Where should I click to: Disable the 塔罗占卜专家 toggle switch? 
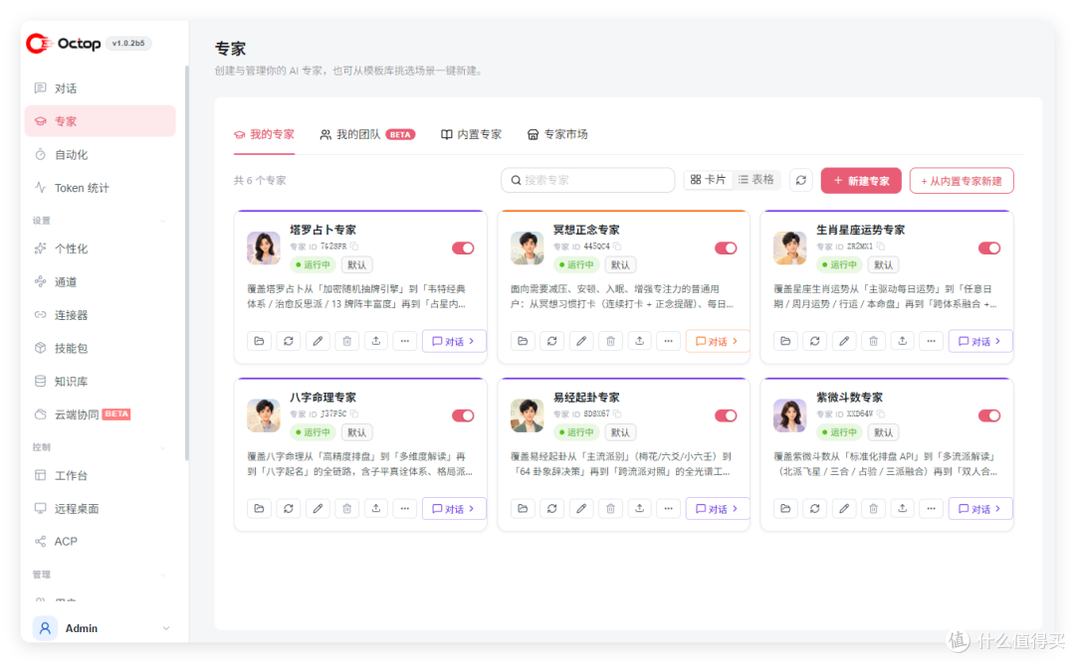tap(463, 248)
